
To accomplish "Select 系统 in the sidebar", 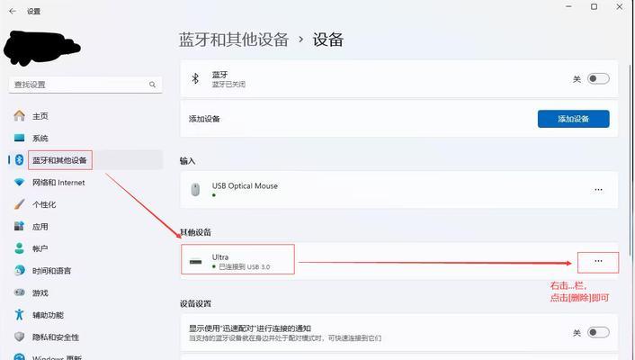I will (40, 139).
